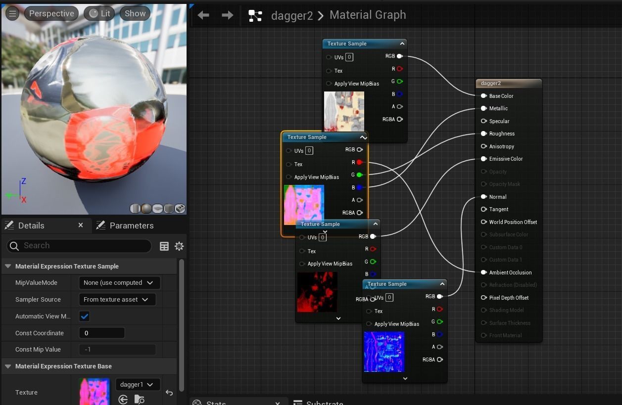The image size is (622, 405).
Task: Click the Emissive Color input pin
Action: (484, 159)
